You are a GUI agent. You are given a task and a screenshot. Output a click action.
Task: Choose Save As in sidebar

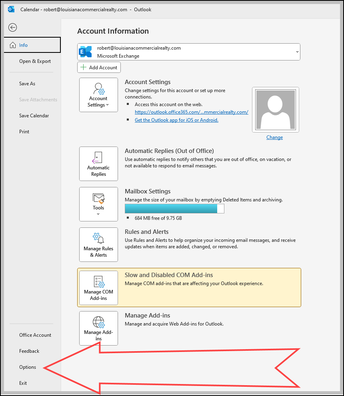[x=27, y=84]
